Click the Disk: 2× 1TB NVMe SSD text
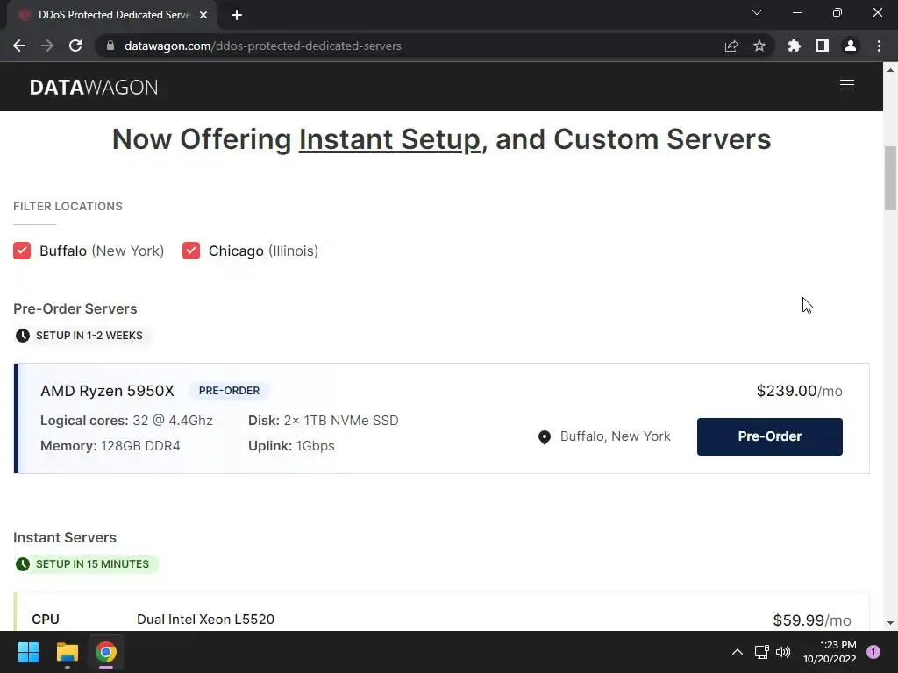The width and height of the screenshot is (898, 673). pos(323,421)
